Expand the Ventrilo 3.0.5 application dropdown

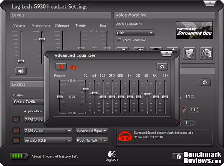pyautogui.click(x=69, y=141)
